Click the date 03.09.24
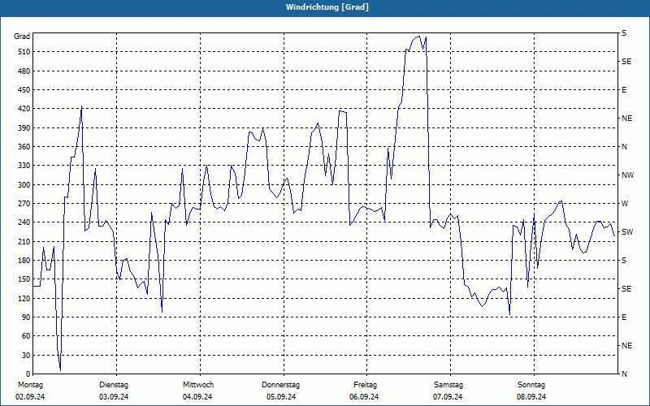 [x=114, y=397]
